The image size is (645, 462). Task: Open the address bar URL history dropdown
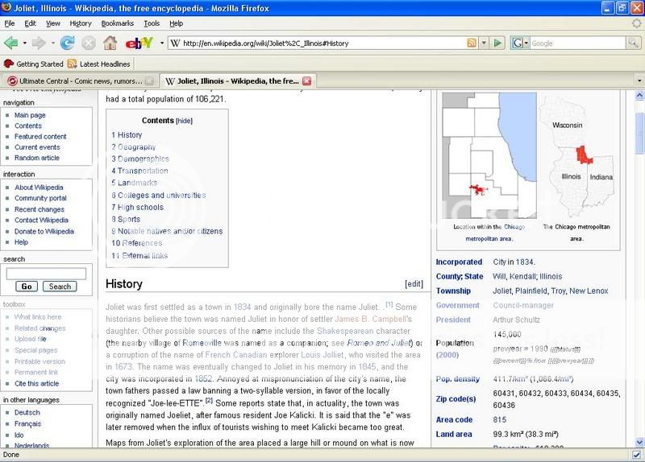pos(485,43)
